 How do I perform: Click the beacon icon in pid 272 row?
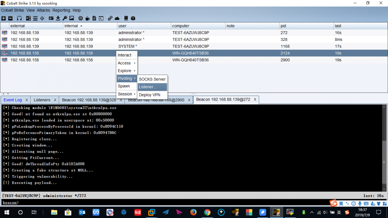pyautogui.click(x=5, y=33)
